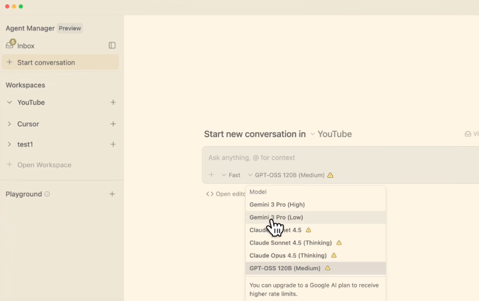Expand the Cursor workspace
This screenshot has height=301, width=479.
click(9, 124)
